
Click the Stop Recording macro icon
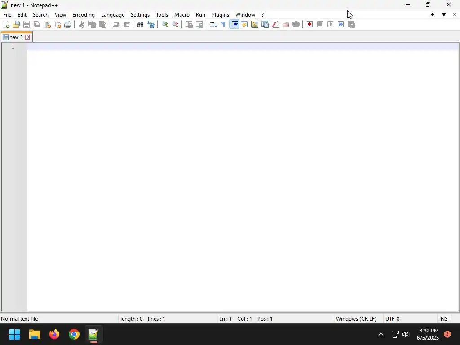coord(320,24)
